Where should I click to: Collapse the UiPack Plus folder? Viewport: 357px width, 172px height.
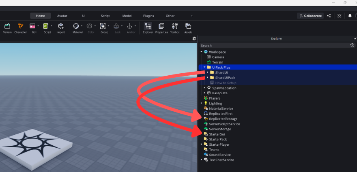pos(204,67)
